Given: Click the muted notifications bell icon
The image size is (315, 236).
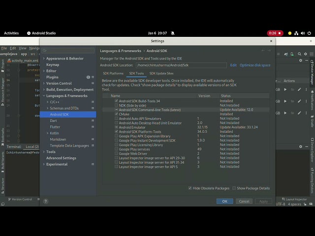Looking at the screenshot, I should [x=173, y=33].
